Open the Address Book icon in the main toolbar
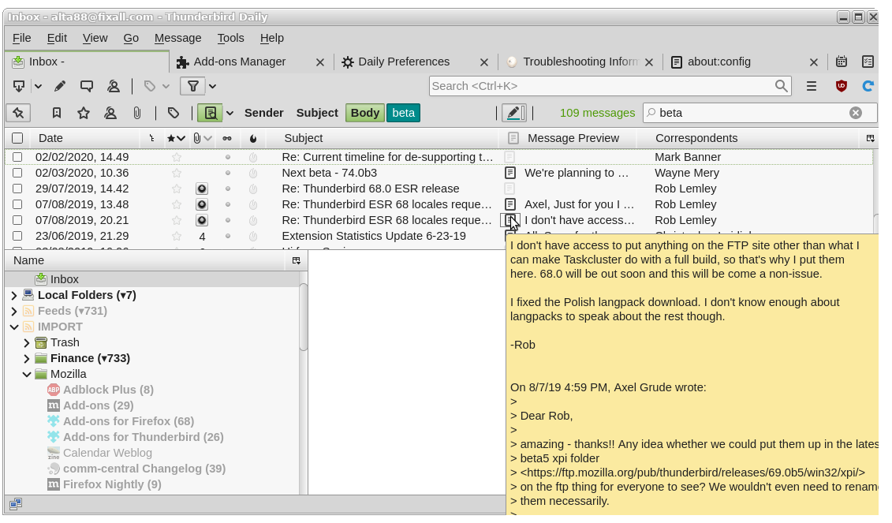 [114, 87]
